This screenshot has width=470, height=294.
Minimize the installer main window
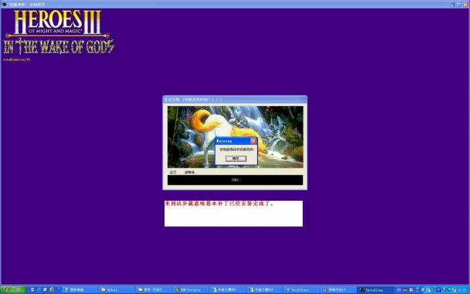(453, 5)
